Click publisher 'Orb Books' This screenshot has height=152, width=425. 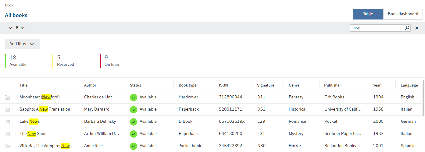coord(334,97)
